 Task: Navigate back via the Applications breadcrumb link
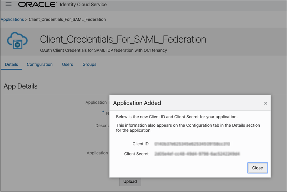[x=12, y=19]
